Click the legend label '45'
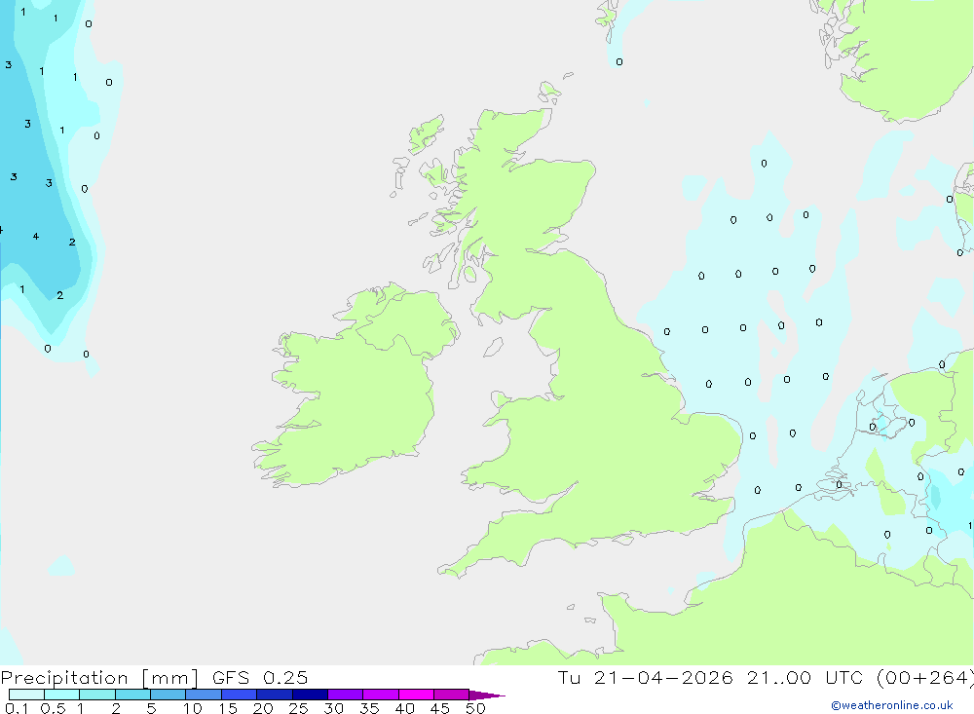 (440, 708)
